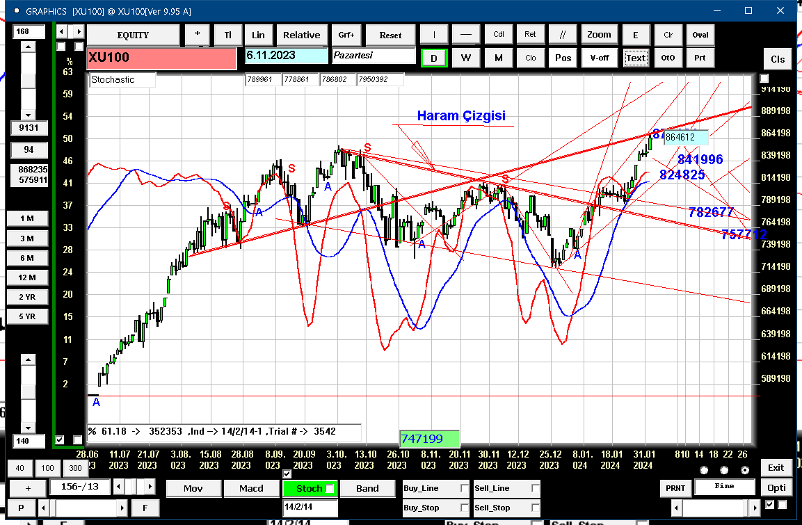Click the XU100 symbol input field
The width and height of the screenshot is (802, 525).
(161, 58)
